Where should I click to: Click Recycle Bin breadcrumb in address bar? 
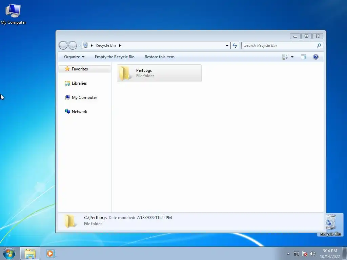pyautogui.click(x=106, y=45)
